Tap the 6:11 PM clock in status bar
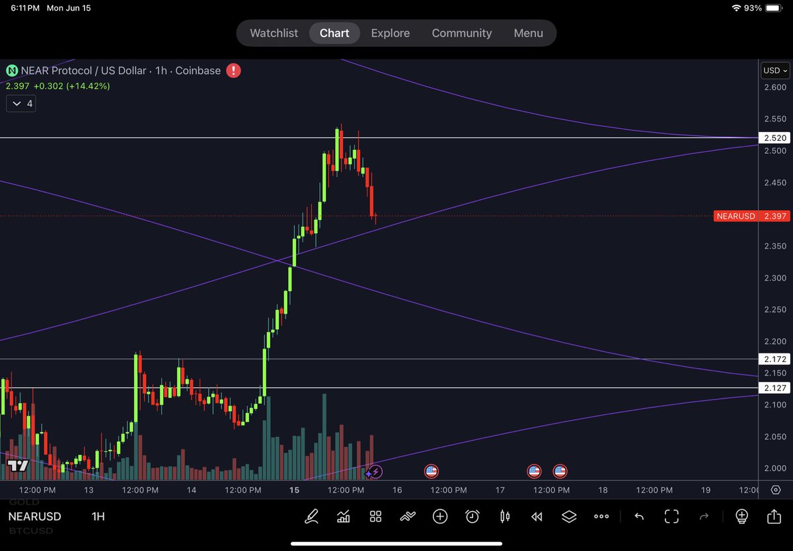Viewport: 793px width, 551px height. (x=25, y=8)
